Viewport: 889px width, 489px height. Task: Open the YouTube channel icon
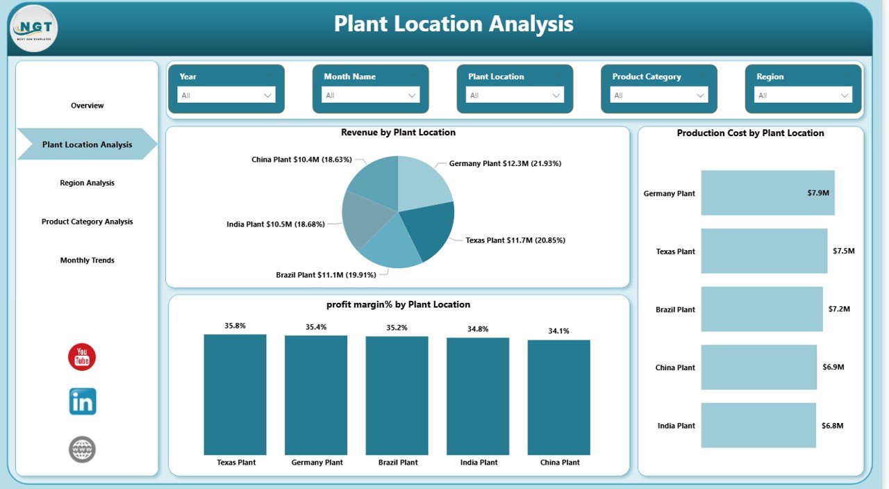[81, 357]
